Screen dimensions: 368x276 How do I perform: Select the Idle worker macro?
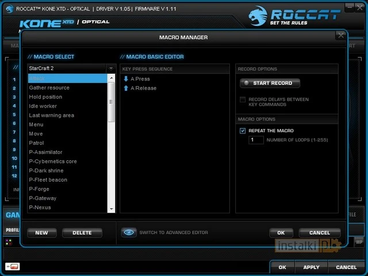pos(68,106)
